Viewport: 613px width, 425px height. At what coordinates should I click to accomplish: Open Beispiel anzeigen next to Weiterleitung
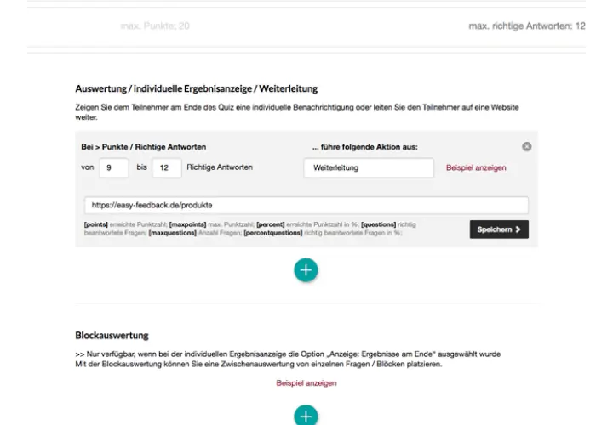(x=476, y=167)
